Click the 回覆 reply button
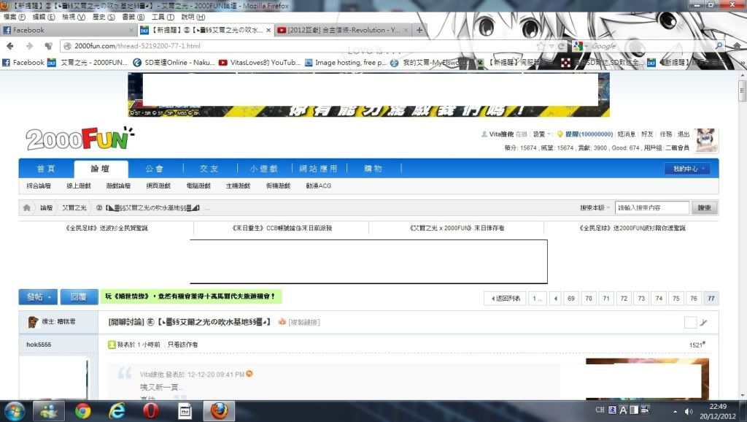Image resolution: width=747 pixels, height=422 pixels. coord(79,297)
